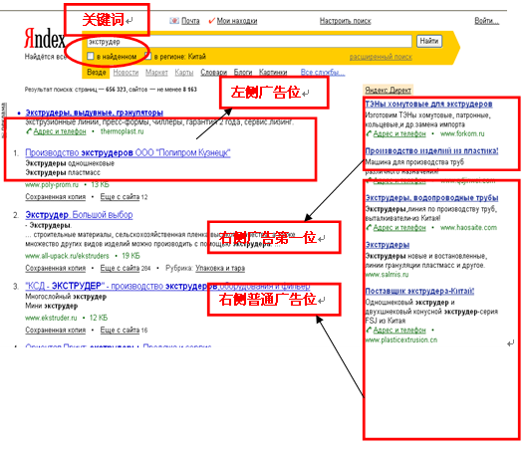This screenshot has width=527, height=449.
Task: Click the www.all-upack.ru/ekstruders URL
Action: tap(67, 256)
